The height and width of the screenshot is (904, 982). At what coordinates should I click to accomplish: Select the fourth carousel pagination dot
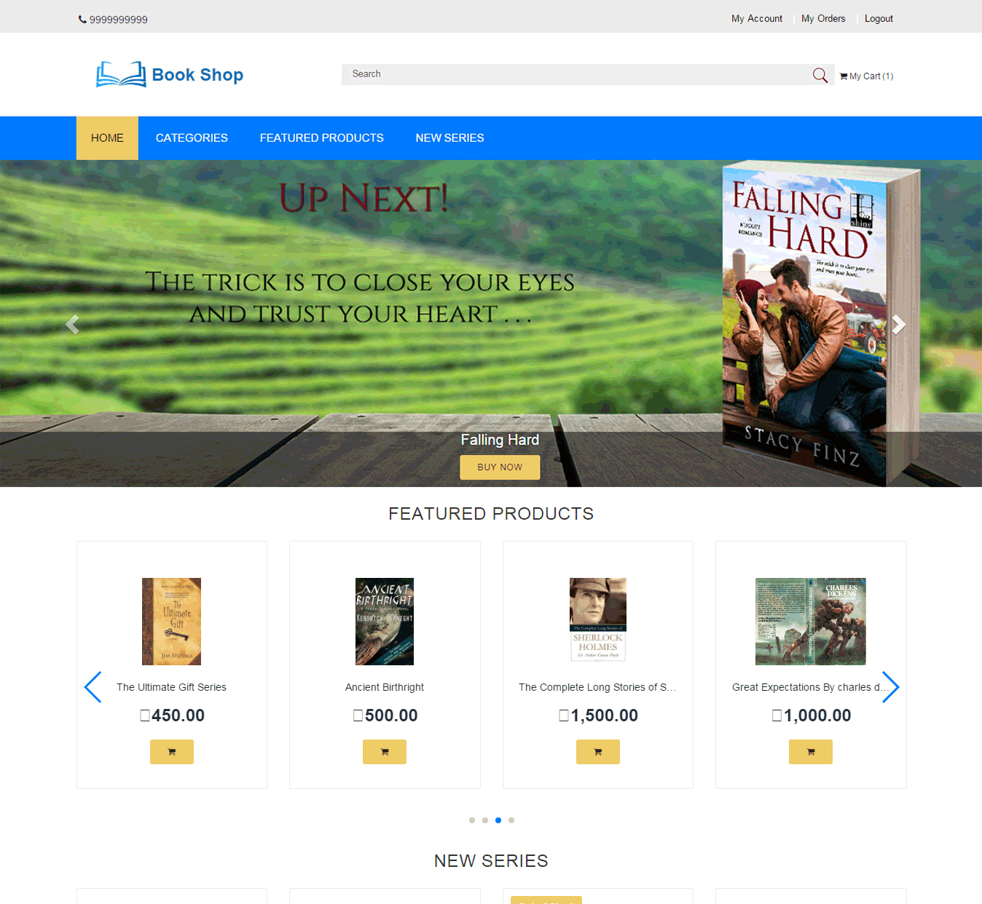(511, 820)
